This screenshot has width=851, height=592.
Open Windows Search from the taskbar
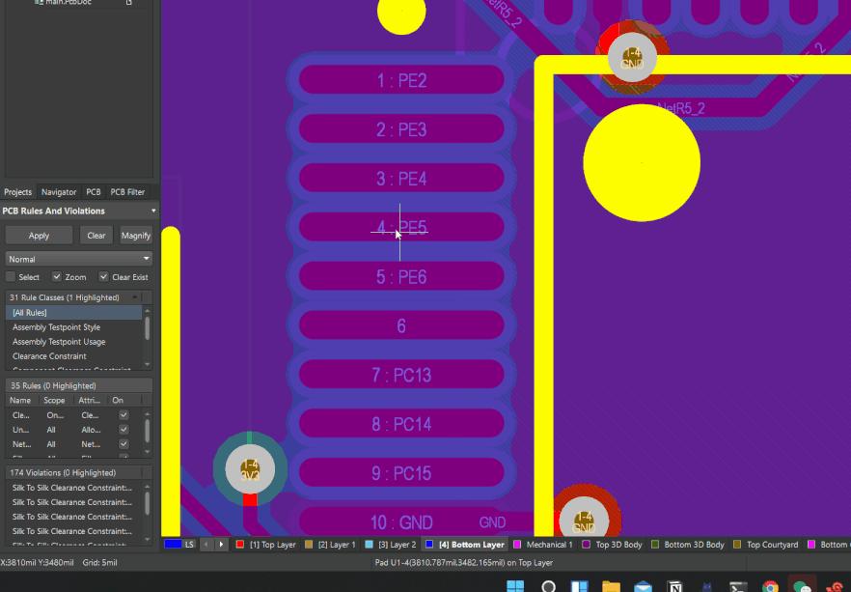[x=548, y=586]
